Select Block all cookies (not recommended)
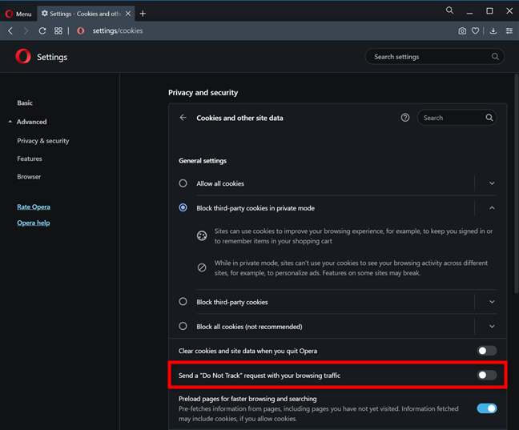 (183, 327)
